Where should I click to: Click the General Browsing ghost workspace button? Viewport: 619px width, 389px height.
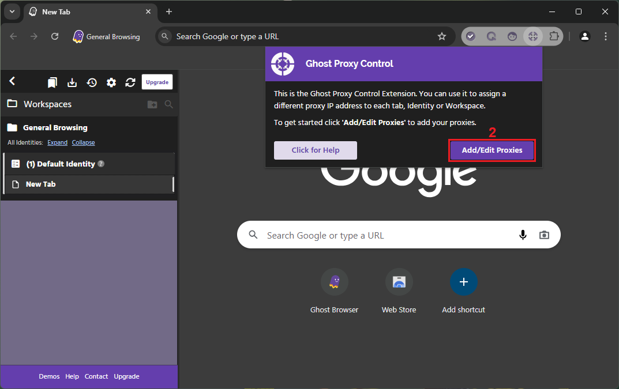coord(106,37)
